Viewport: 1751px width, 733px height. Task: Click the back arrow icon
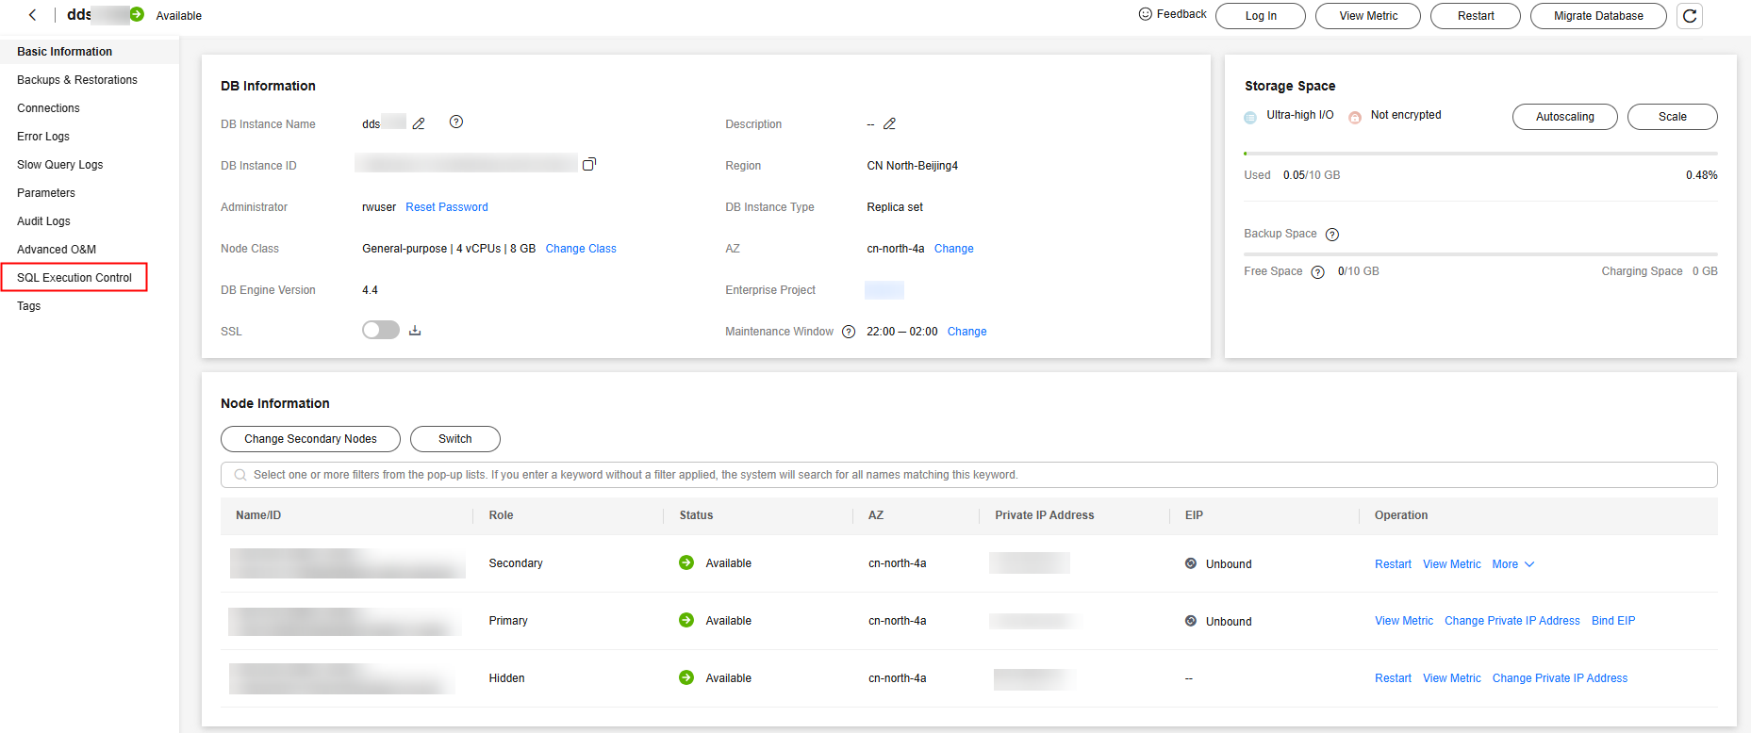(33, 15)
